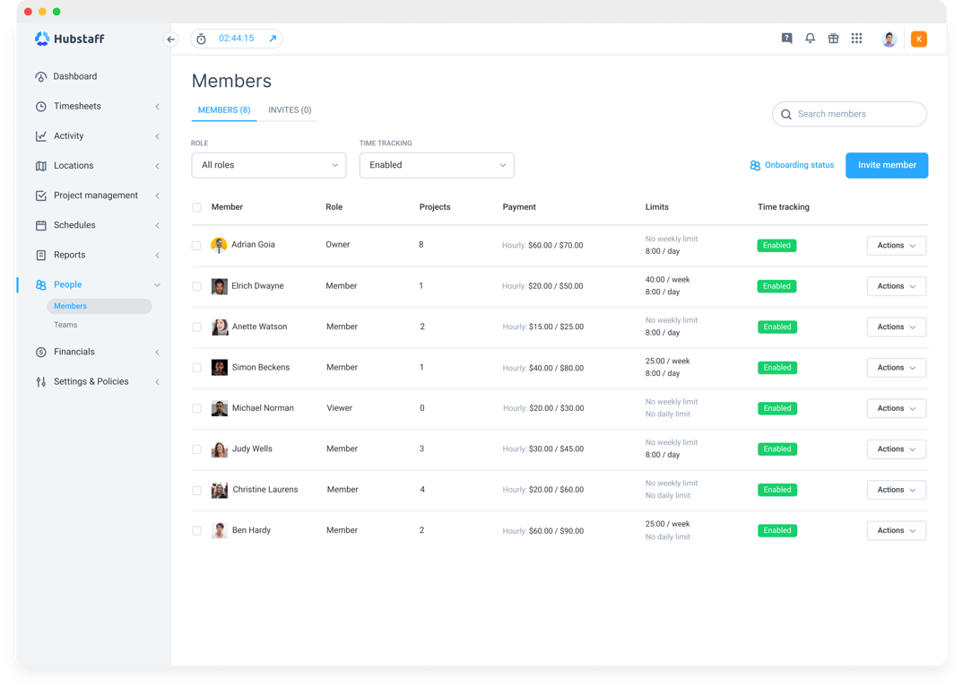Open Actions dropdown for Adrian Goia
This screenshot has width=963, height=689.
[x=896, y=246]
